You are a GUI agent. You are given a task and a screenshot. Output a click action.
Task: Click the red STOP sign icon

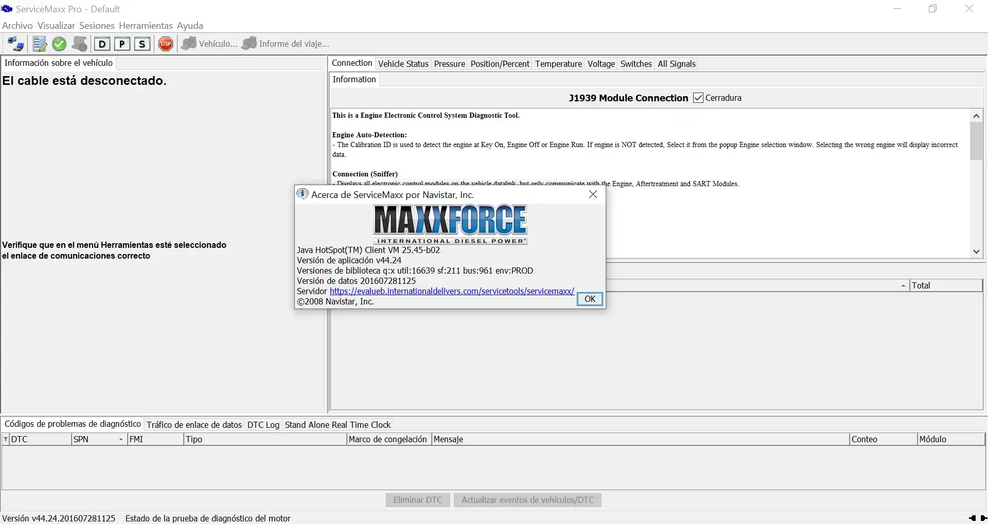(166, 44)
